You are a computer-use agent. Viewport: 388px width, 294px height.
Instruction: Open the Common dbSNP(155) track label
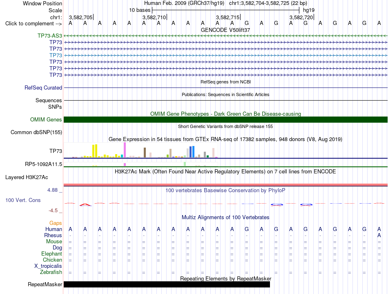(36, 132)
